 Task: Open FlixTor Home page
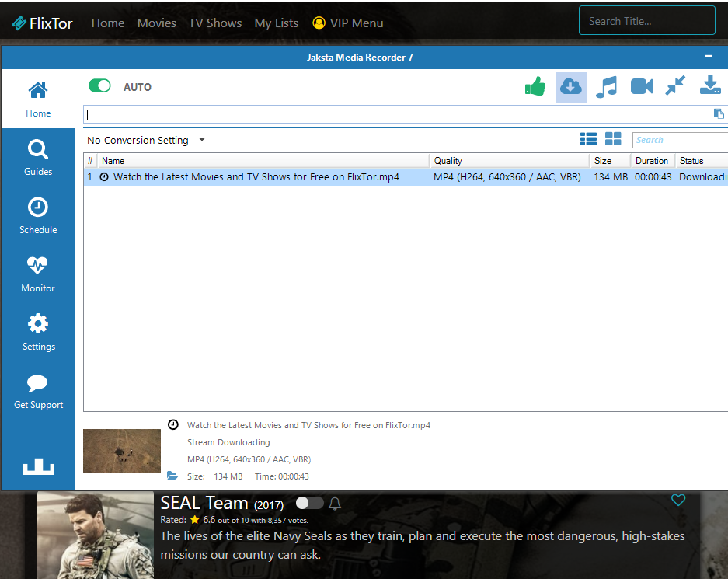pos(108,23)
